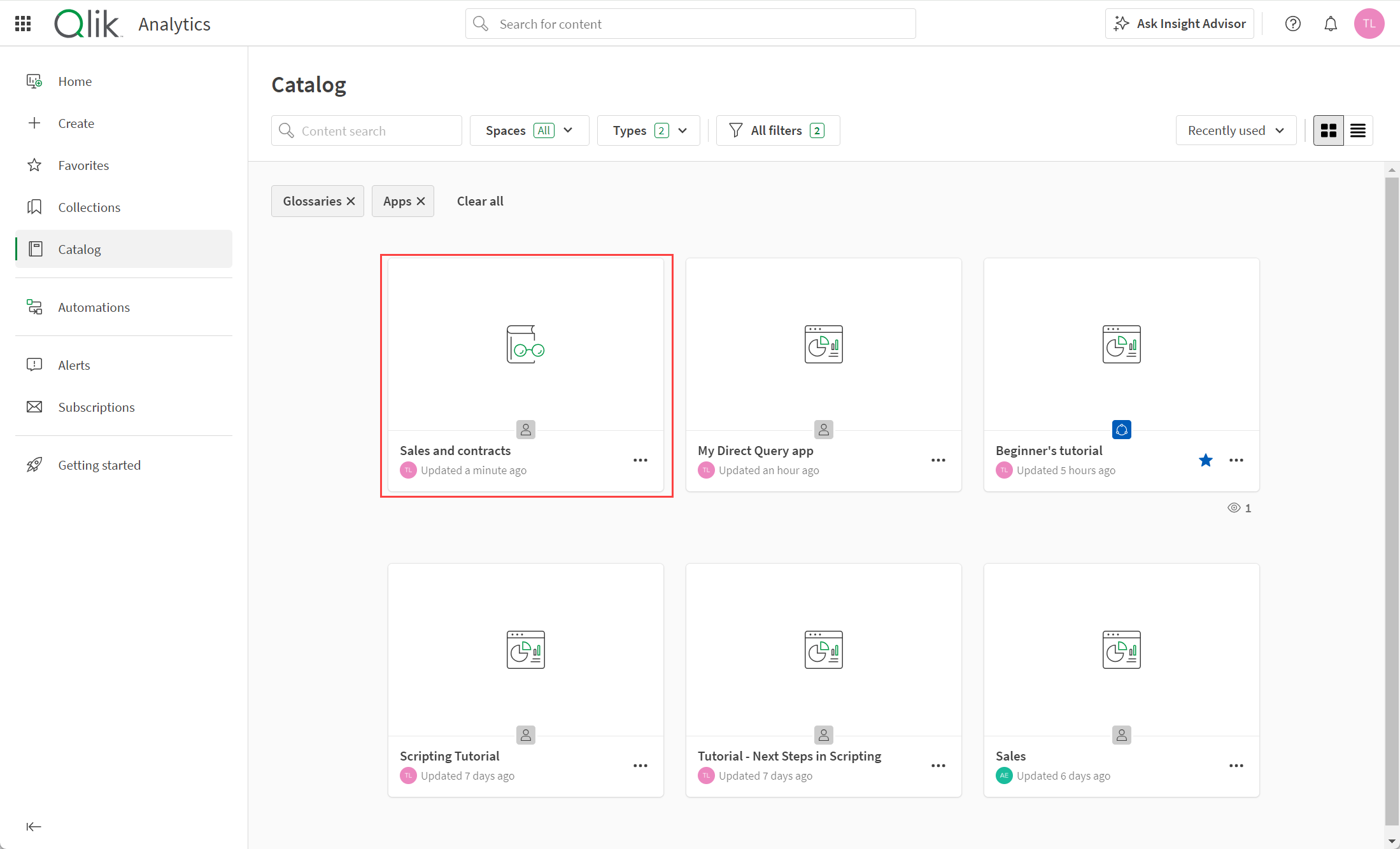The width and height of the screenshot is (1400, 849).
Task: Remove the Glossaries filter tag
Action: (x=350, y=200)
